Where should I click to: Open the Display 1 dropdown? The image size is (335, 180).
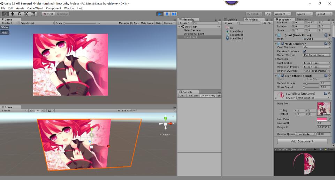[10, 23]
